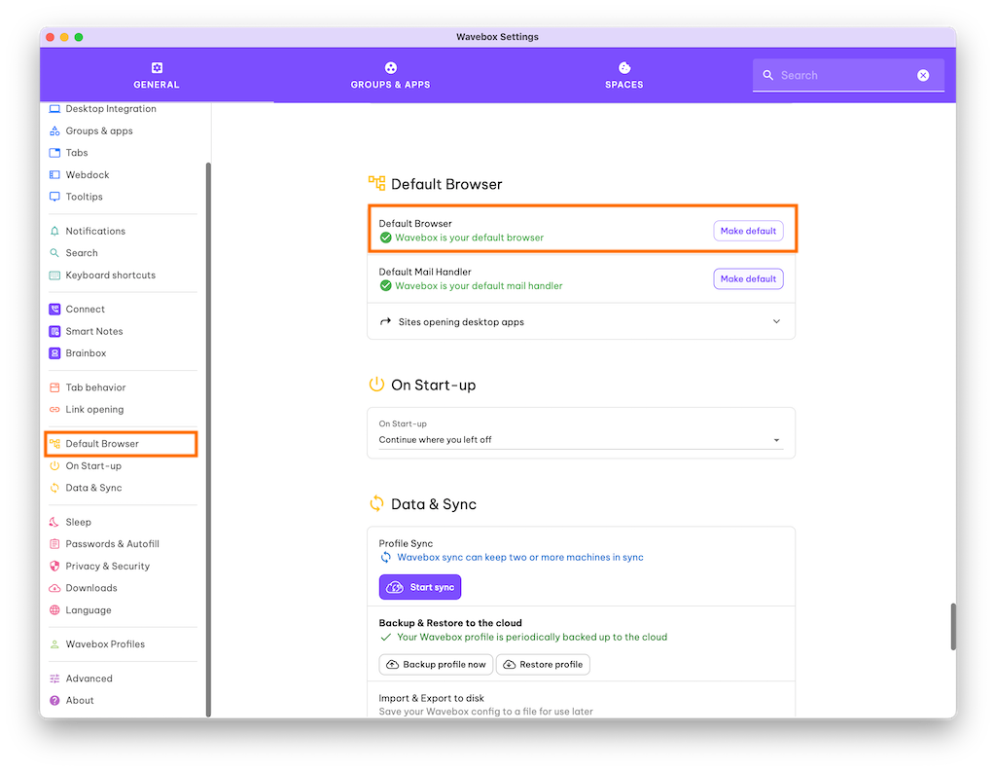Click the Smart Notes sidebar icon
The width and height of the screenshot is (996, 771).
coord(54,331)
